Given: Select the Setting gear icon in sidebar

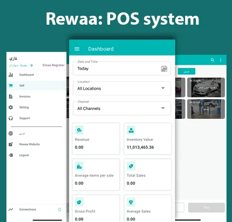Looking at the screenshot, I should pos(11,107).
